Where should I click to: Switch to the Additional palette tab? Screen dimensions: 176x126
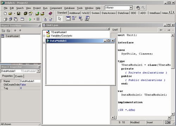(x=75, y=13)
